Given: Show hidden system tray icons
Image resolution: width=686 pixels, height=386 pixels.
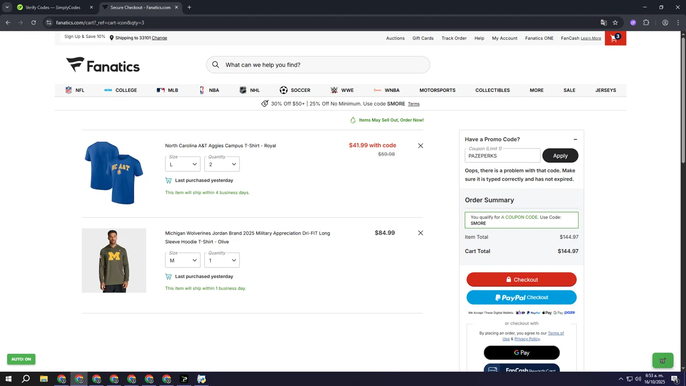Looking at the screenshot, I should 621,379.
